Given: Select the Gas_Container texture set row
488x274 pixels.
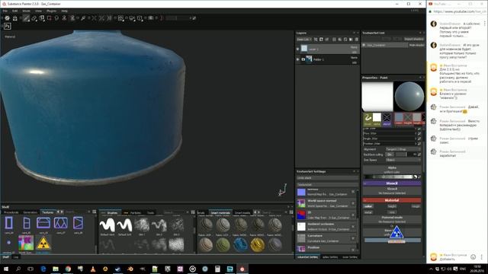Looking at the screenshot, I should coord(384,45).
